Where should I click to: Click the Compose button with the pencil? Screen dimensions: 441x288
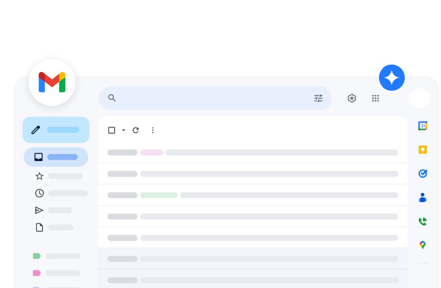(x=56, y=130)
